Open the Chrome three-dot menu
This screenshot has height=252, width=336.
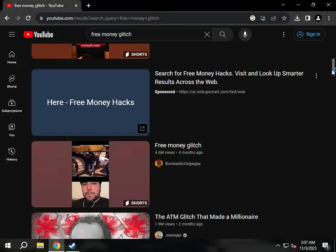pyautogui.click(x=329, y=18)
